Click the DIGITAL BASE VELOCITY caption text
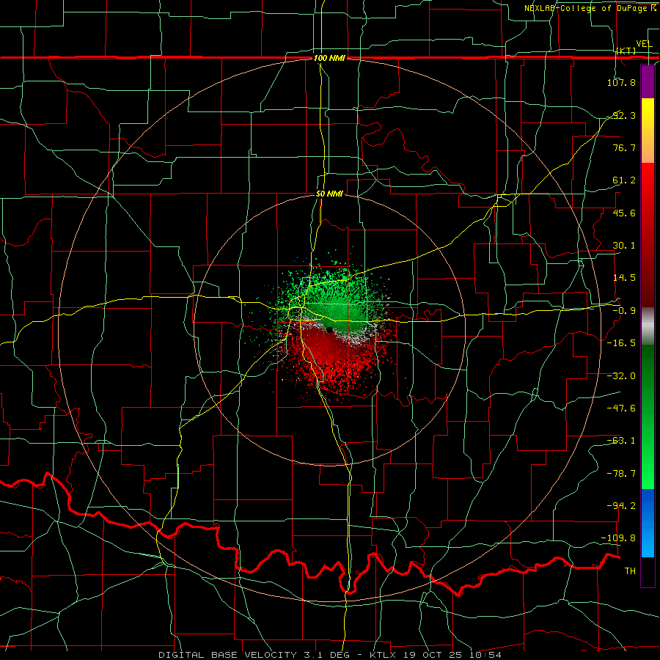This screenshot has width=660, height=660. pyautogui.click(x=228, y=655)
